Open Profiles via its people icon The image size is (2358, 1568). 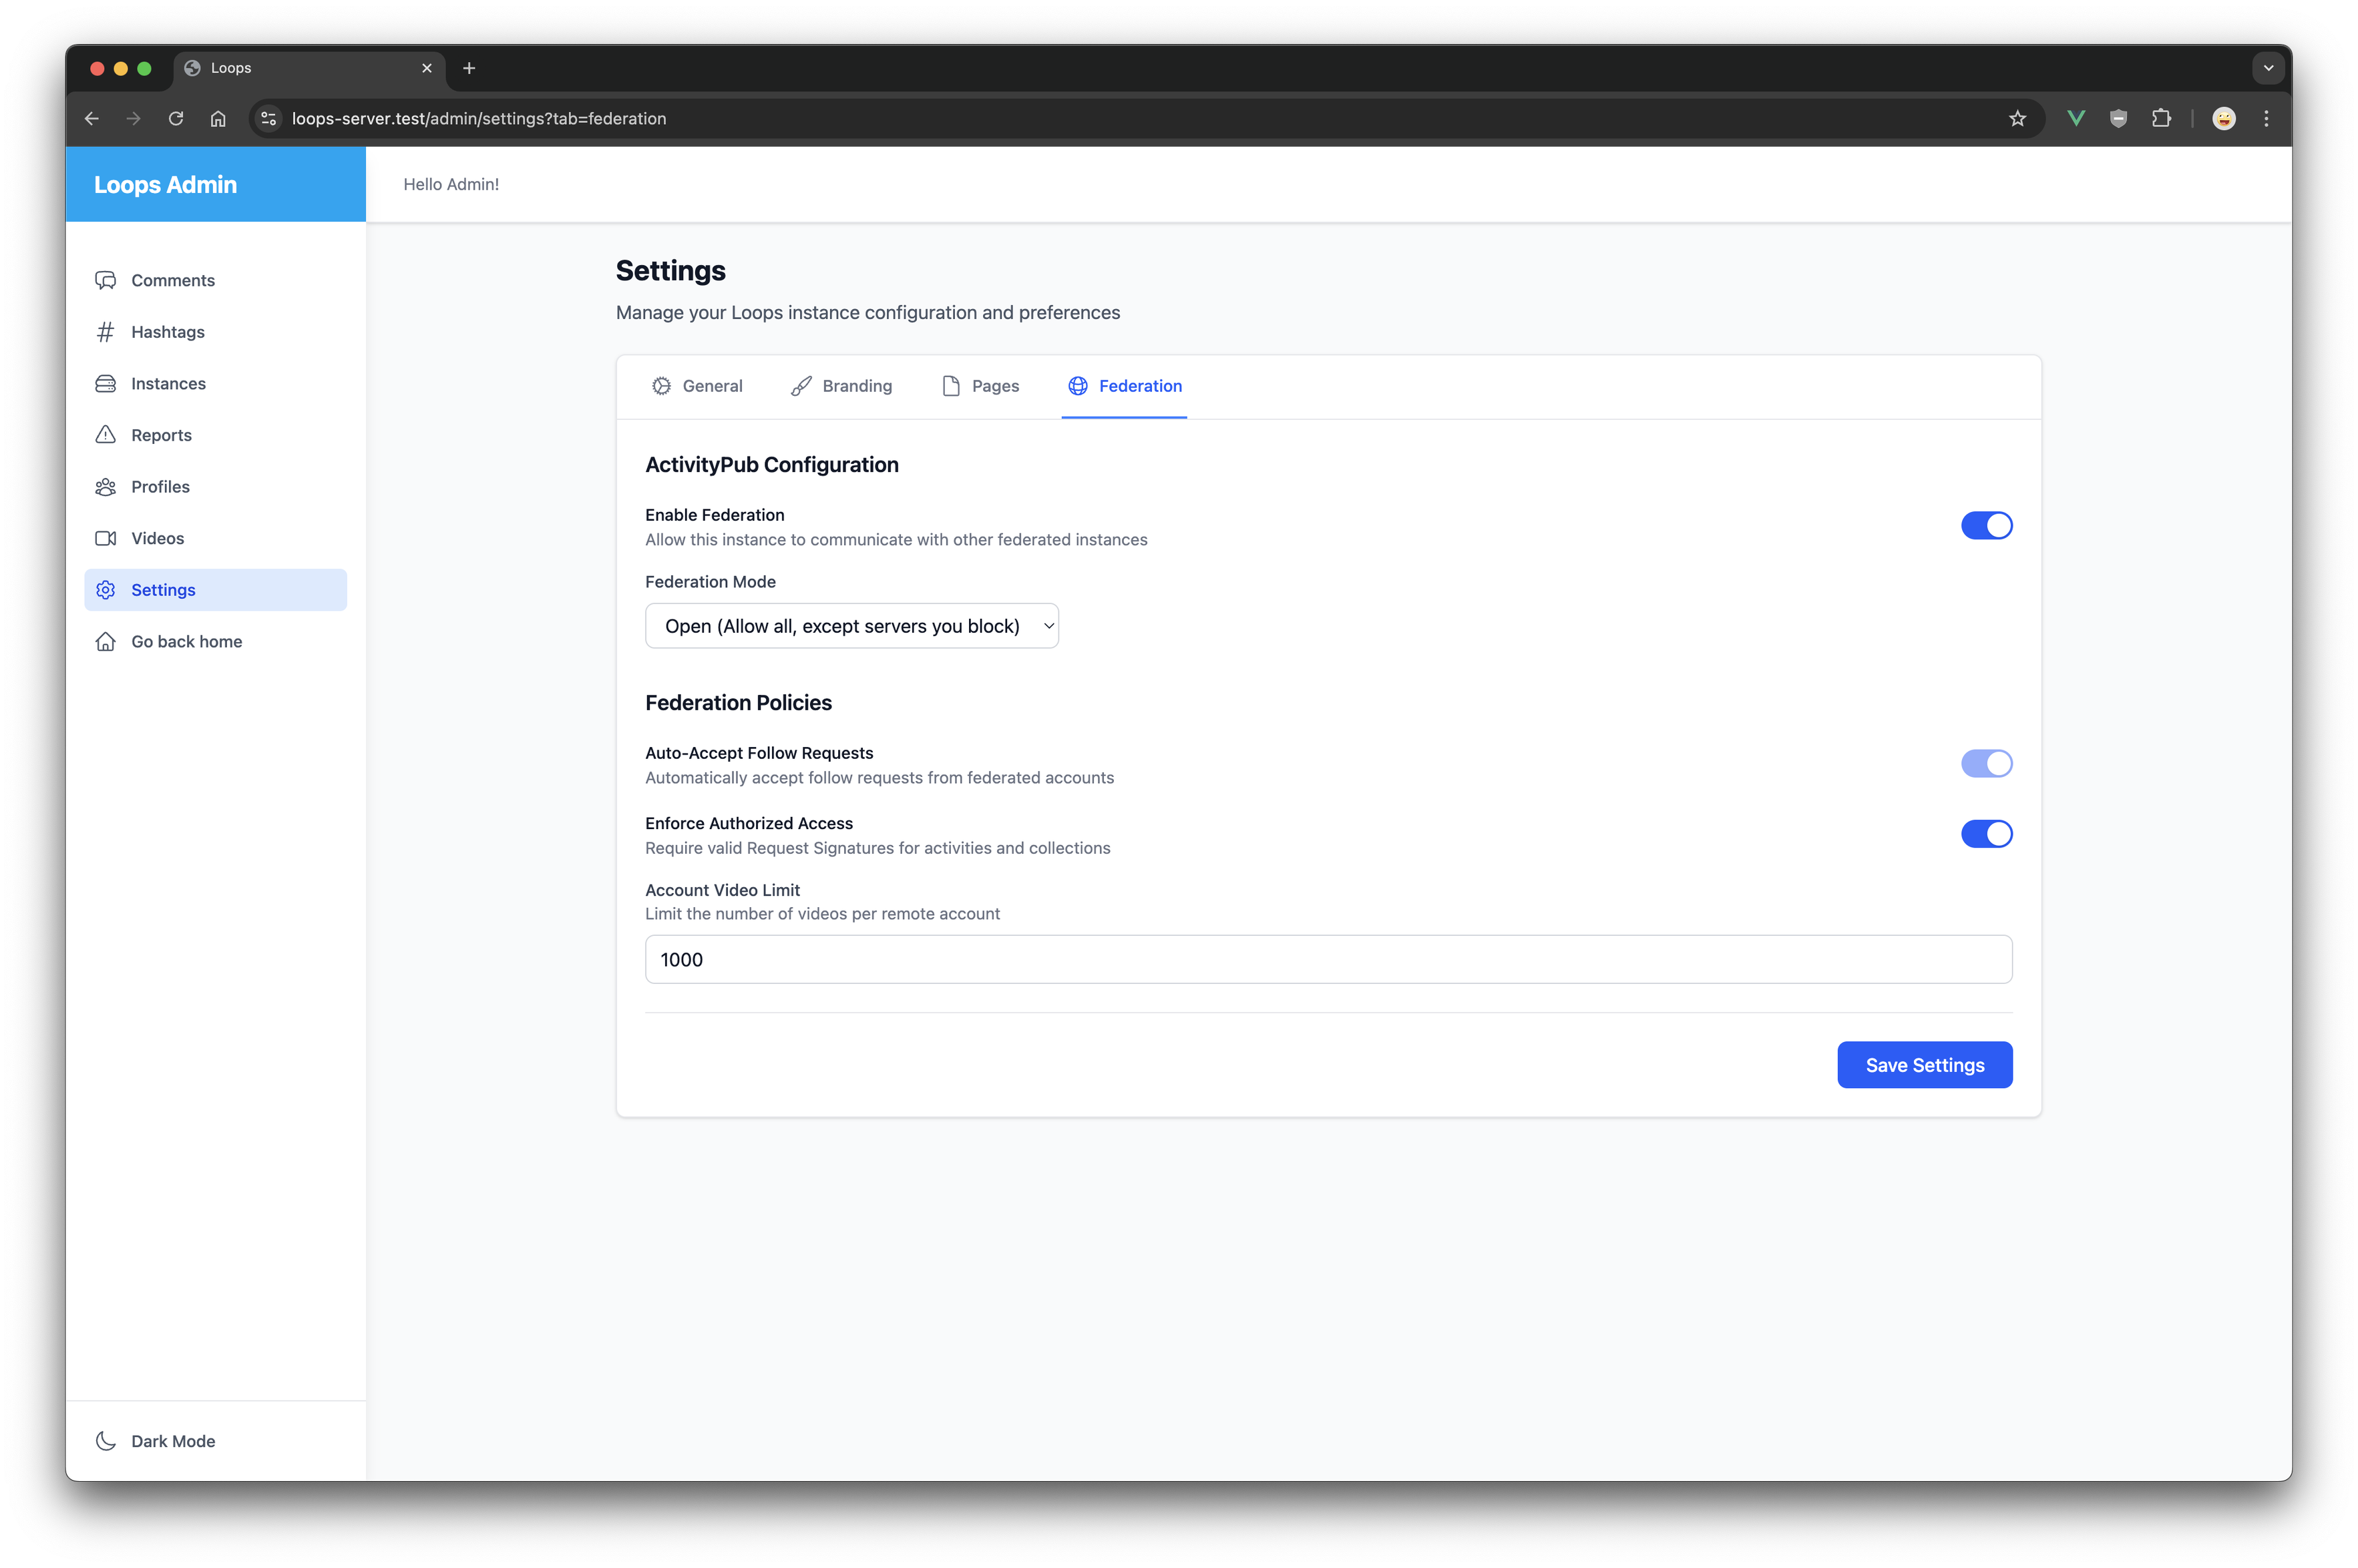coord(105,487)
